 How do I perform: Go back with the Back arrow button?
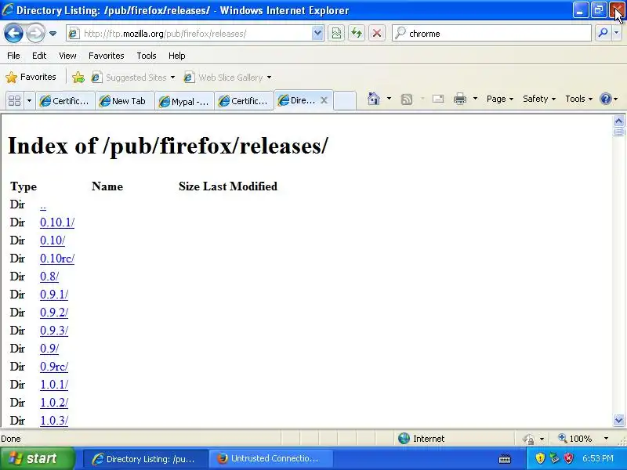tap(13, 33)
